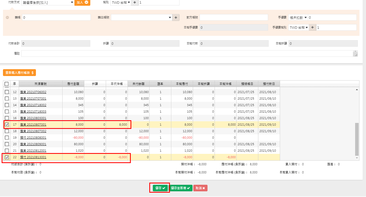The image size is (366, 197).
Task: Click the table scroll-down arrow
Action: [357, 158]
